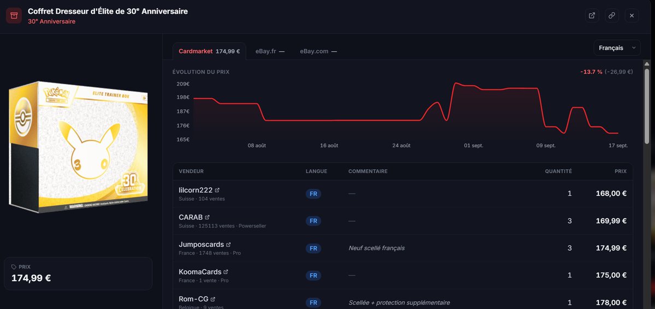
Task: Open Jumposcards seller external link icon
Action: click(228, 245)
